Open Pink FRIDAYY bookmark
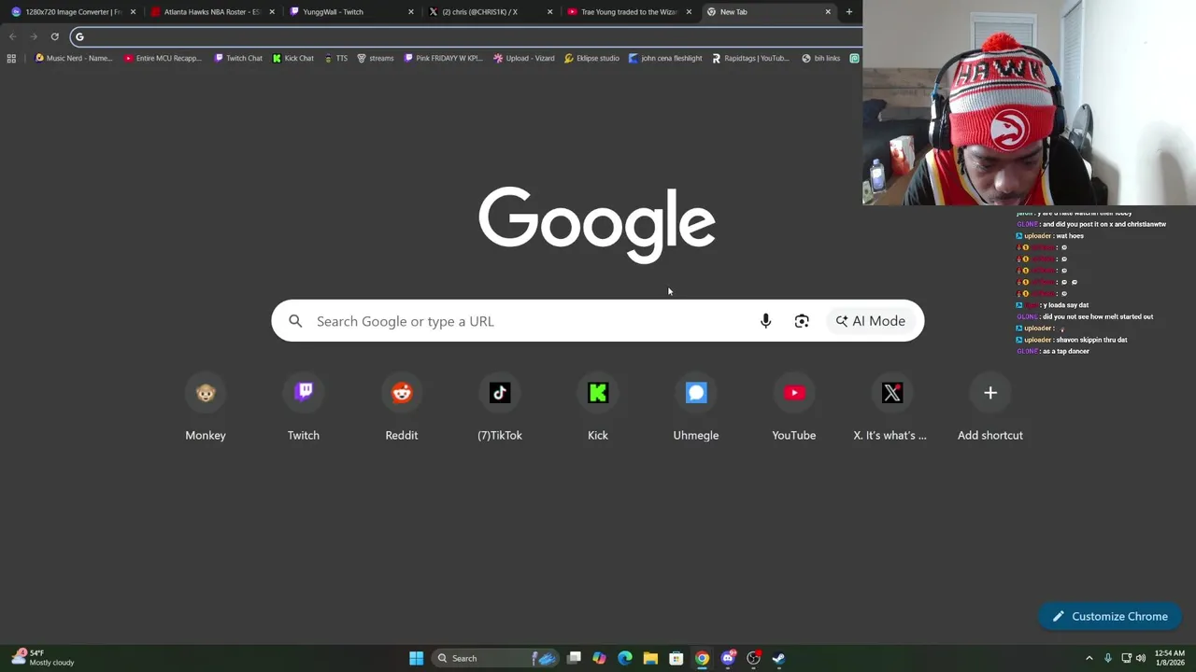 tap(444, 58)
